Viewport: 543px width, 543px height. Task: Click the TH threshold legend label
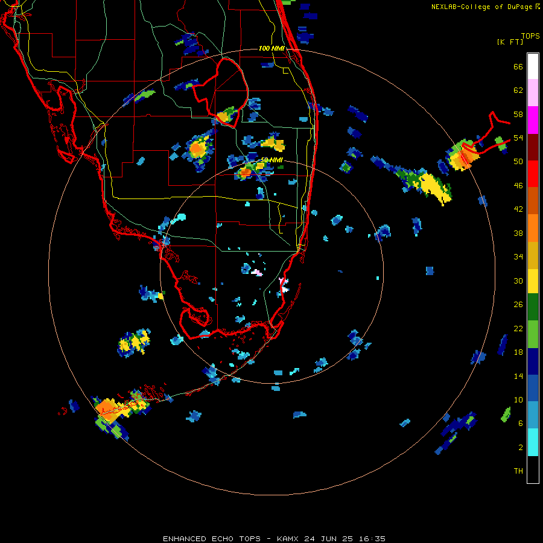point(518,471)
